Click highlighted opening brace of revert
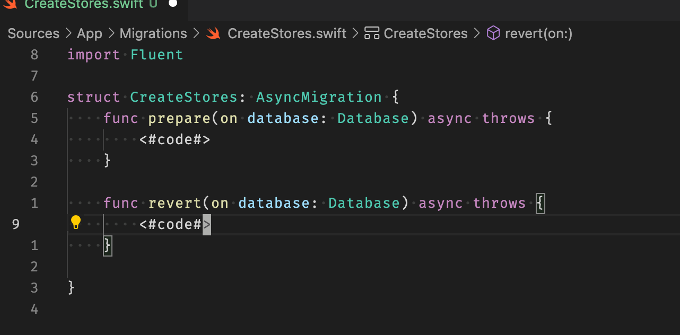Screen dimensions: 680x335 (x=540, y=203)
